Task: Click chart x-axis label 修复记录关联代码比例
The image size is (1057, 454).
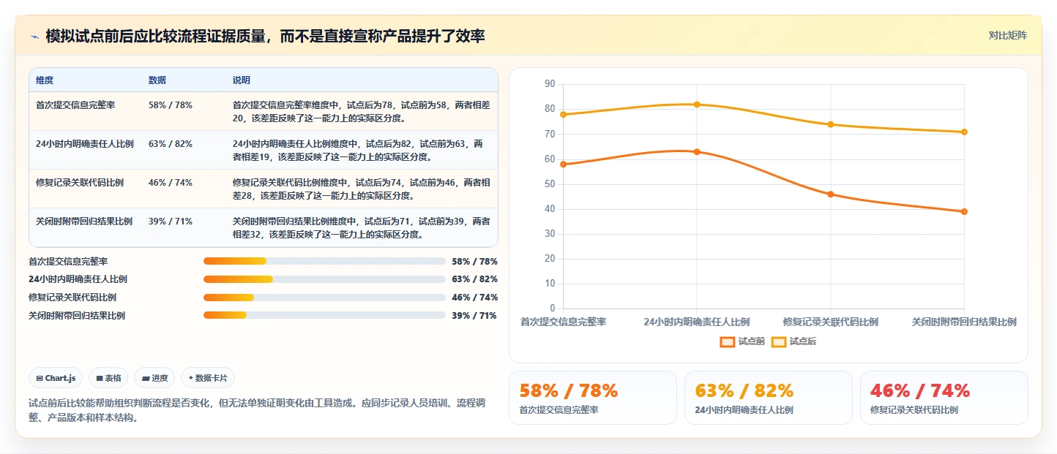Action: coord(830,322)
